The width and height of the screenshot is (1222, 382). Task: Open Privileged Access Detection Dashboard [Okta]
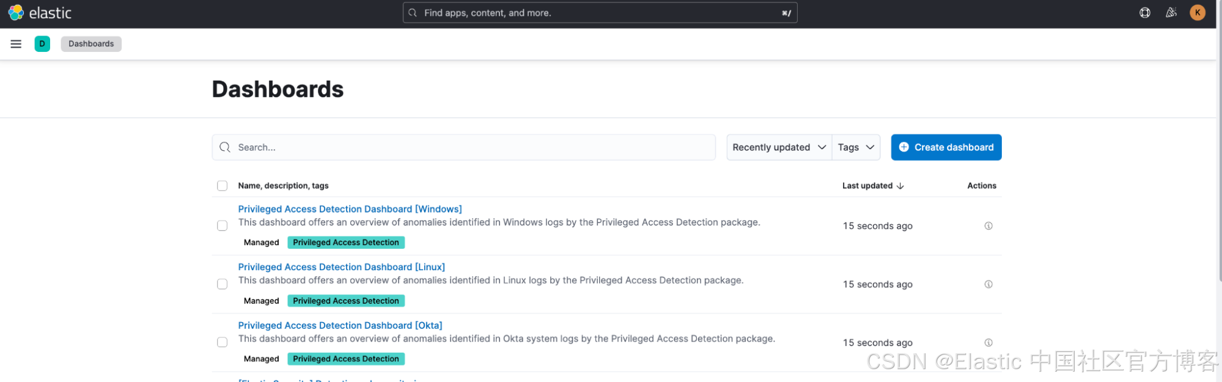click(340, 326)
